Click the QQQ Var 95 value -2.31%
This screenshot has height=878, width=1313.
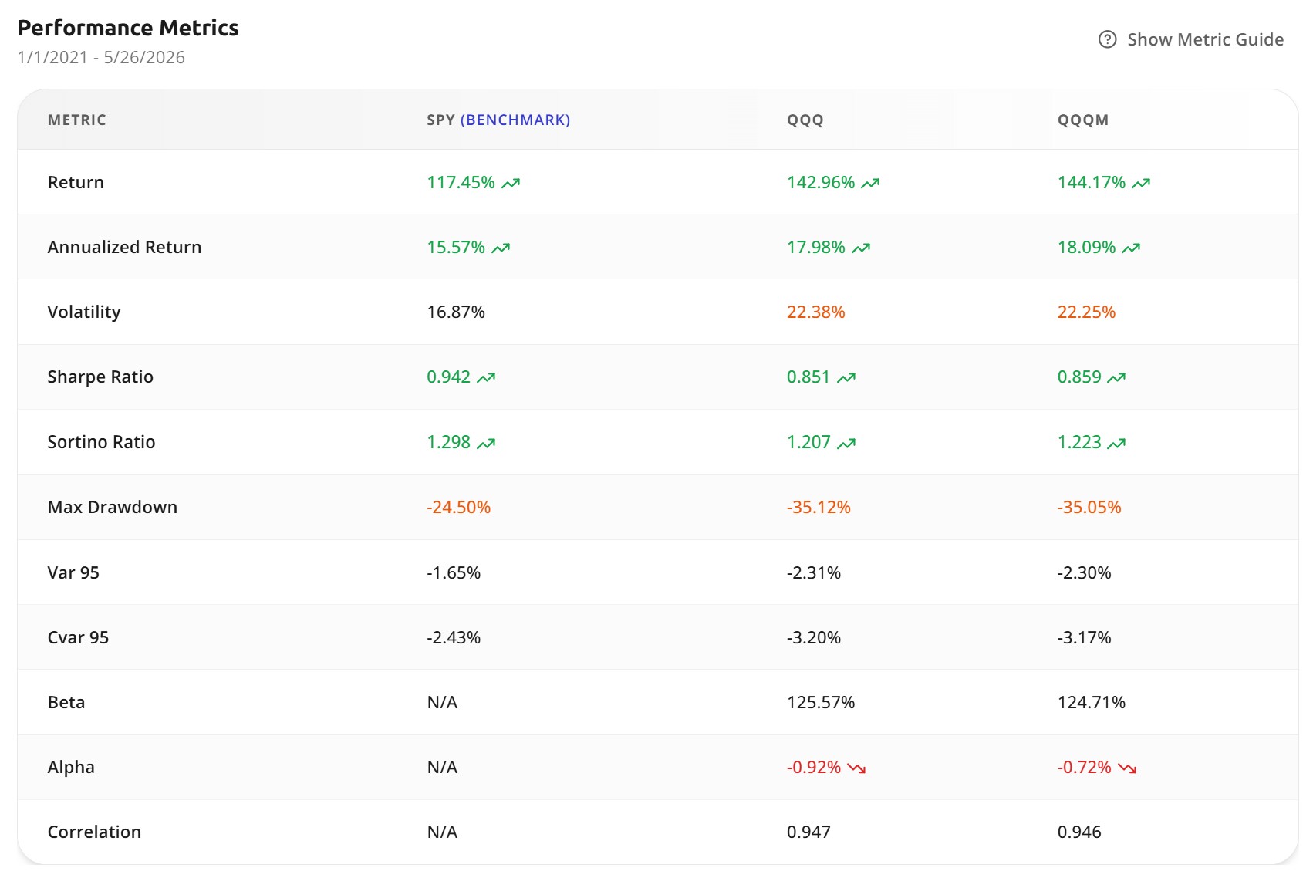pyautogui.click(x=814, y=572)
